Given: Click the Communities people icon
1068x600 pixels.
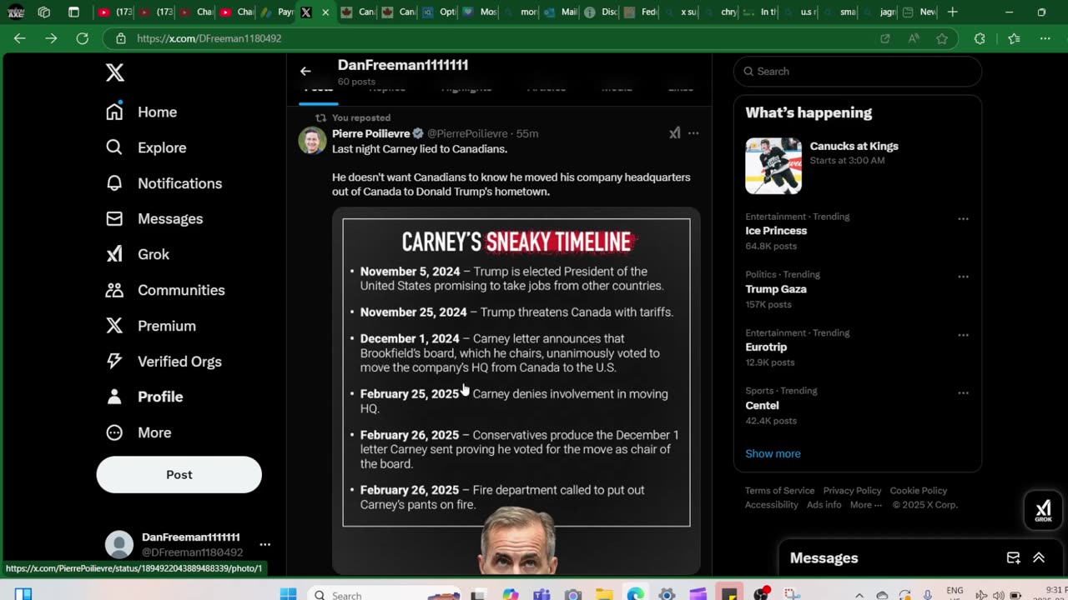Looking at the screenshot, I should click(114, 290).
